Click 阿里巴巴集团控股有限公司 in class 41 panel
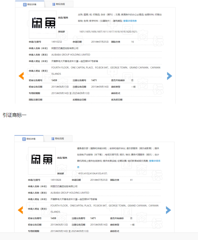 coord(64,186)
